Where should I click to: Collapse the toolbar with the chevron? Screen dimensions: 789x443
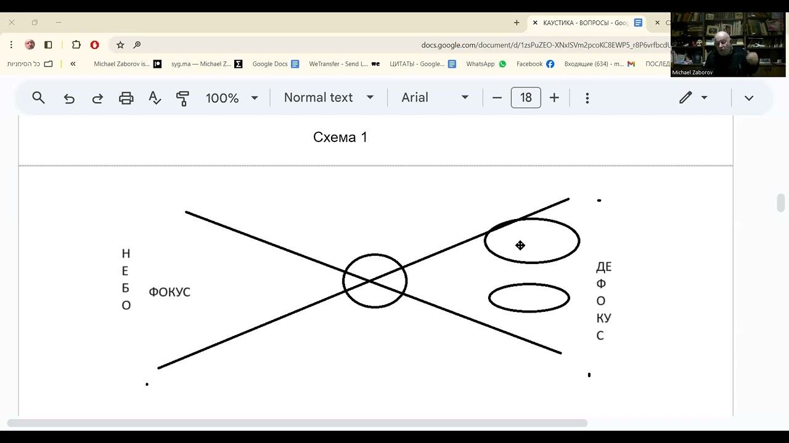[x=749, y=98]
